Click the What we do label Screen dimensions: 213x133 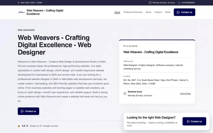point(128,61)
